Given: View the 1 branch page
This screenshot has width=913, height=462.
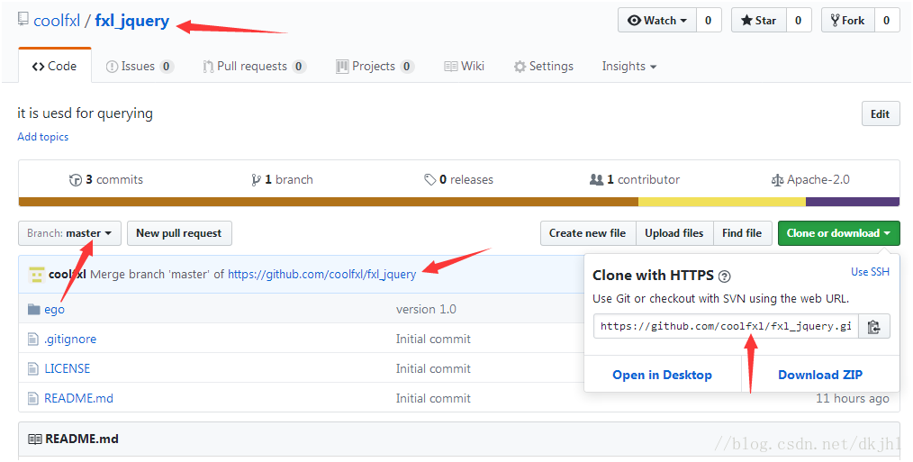Looking at the screenshot, I should (x=283, y=180).
